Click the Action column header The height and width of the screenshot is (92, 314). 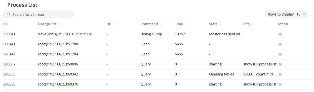pos(283,24)
